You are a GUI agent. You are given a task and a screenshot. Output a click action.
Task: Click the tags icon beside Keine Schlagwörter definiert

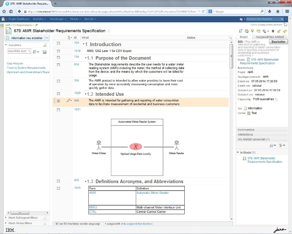click(285, 24)
